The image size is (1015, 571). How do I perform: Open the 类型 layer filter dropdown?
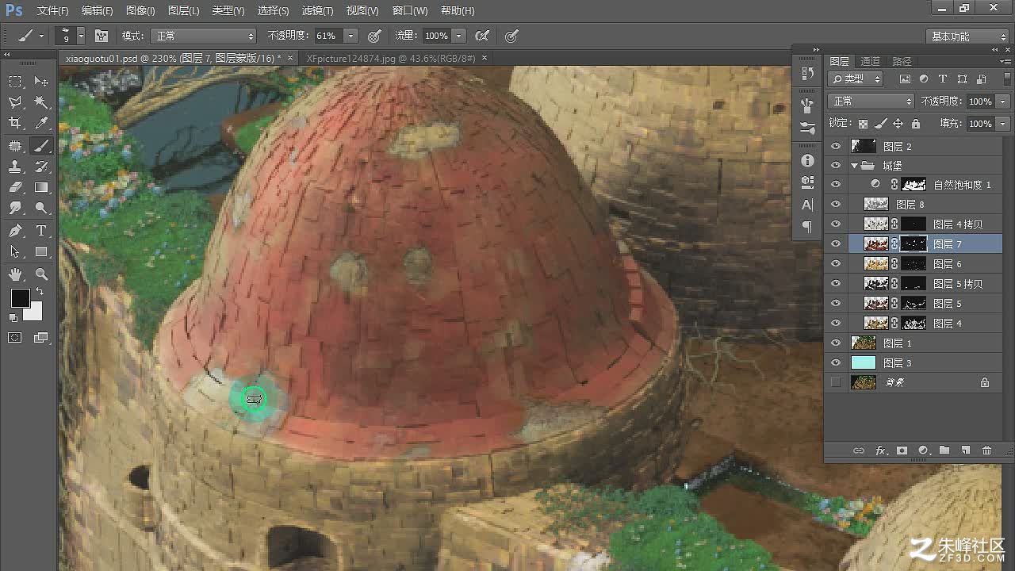point(856,79)
